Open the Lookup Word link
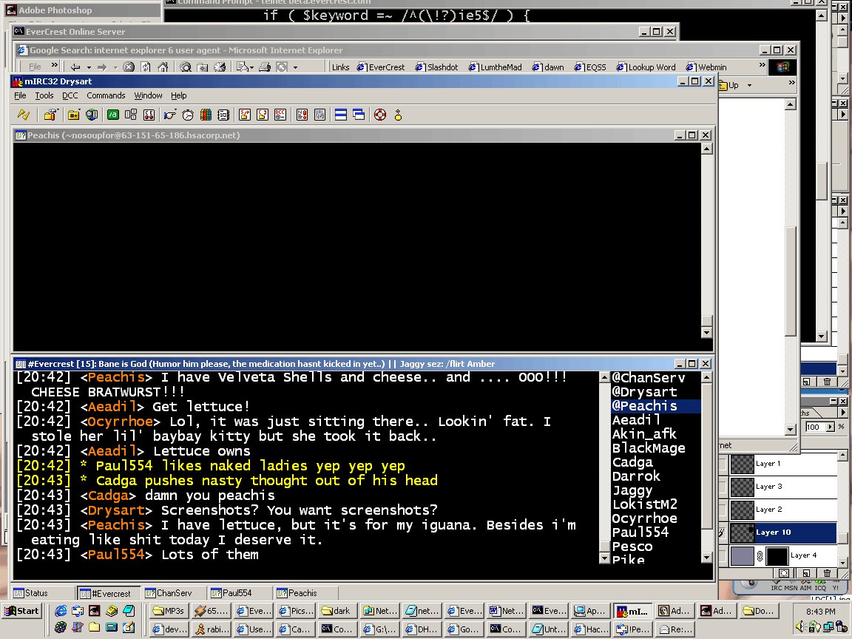 tap(646, 67)
